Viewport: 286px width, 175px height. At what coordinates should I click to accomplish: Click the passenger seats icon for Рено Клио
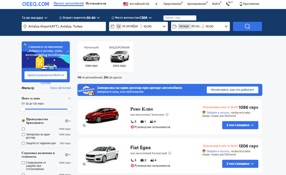coord(132,122)
